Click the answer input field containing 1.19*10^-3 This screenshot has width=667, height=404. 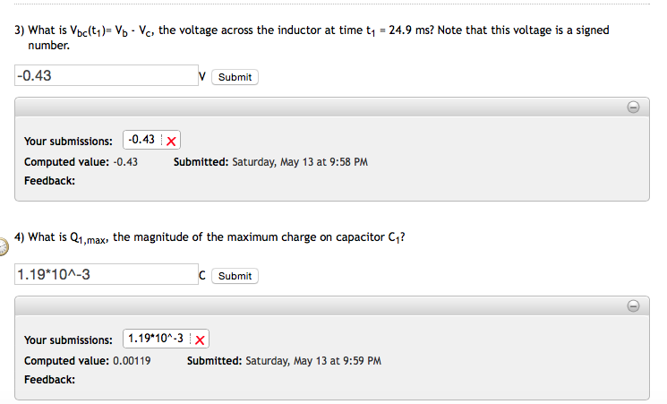tap(106, 275)
